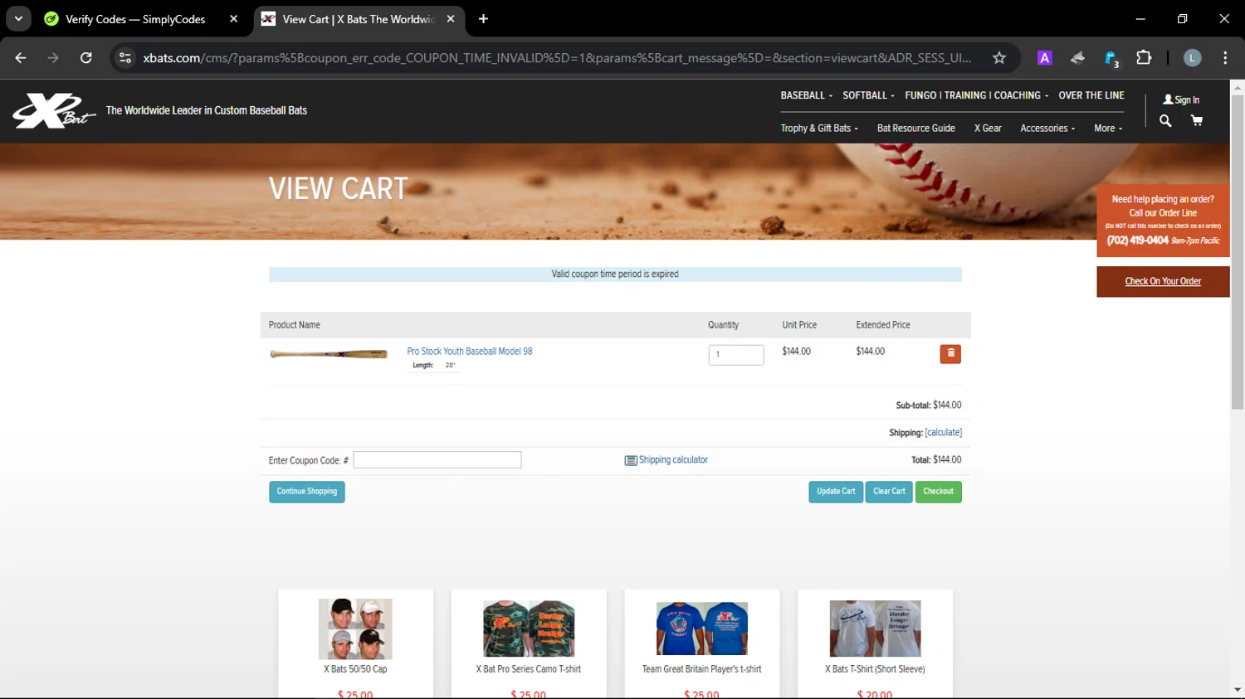Click the shipping calculate link
This screenshot has width=1245, height=699.
[944, 433]
